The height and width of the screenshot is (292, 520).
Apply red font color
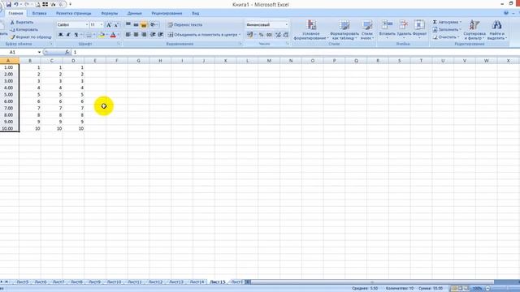click(113, 35)
